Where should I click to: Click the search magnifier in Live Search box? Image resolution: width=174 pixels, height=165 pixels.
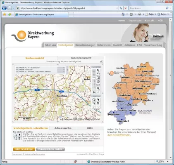tap(167, 8)
